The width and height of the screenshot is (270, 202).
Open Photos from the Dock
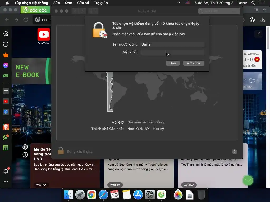click(x=178, y=195)
